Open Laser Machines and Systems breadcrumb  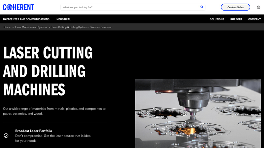31,27
